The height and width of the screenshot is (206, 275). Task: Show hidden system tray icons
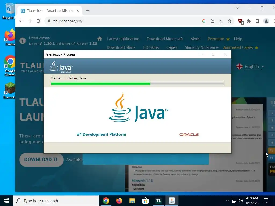pos(227,201)
